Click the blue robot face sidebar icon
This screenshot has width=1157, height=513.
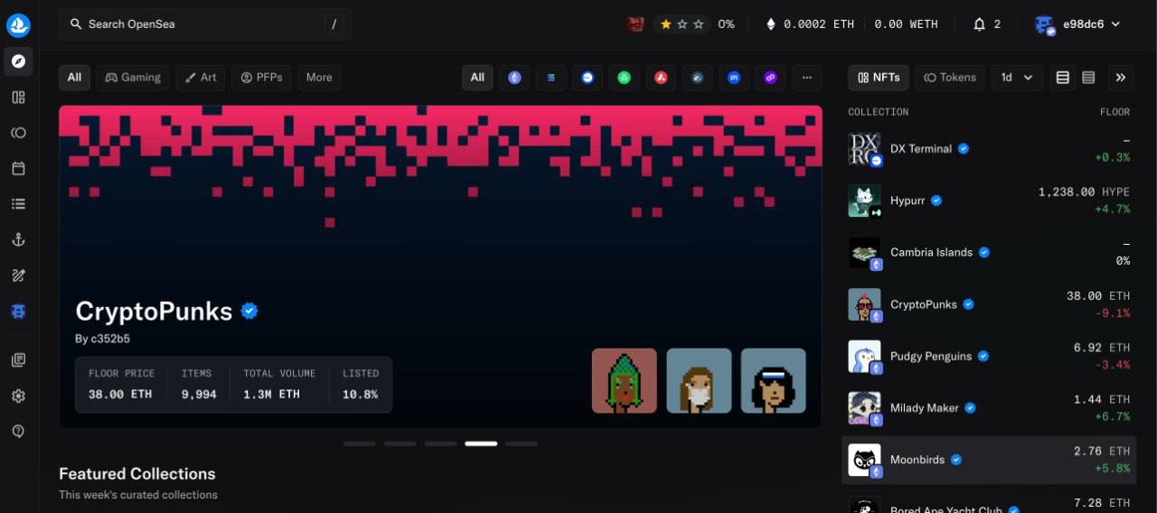click(x=18, y=311)
